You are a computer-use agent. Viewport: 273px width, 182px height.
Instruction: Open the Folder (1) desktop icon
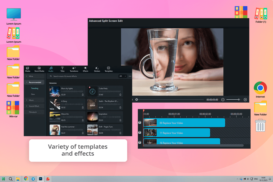click(261, 15)
